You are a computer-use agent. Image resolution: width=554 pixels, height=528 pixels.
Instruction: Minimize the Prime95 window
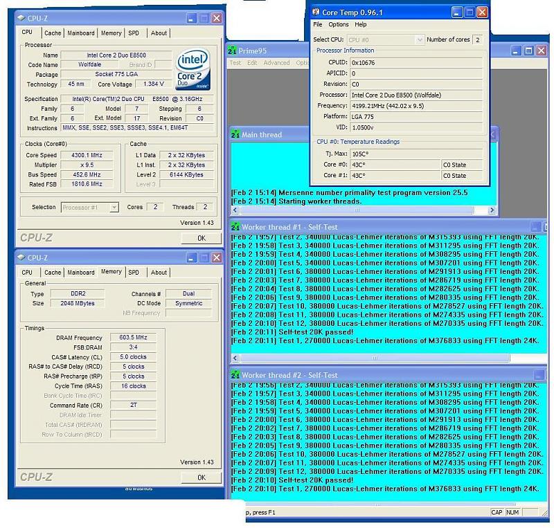tap(516, 51)
